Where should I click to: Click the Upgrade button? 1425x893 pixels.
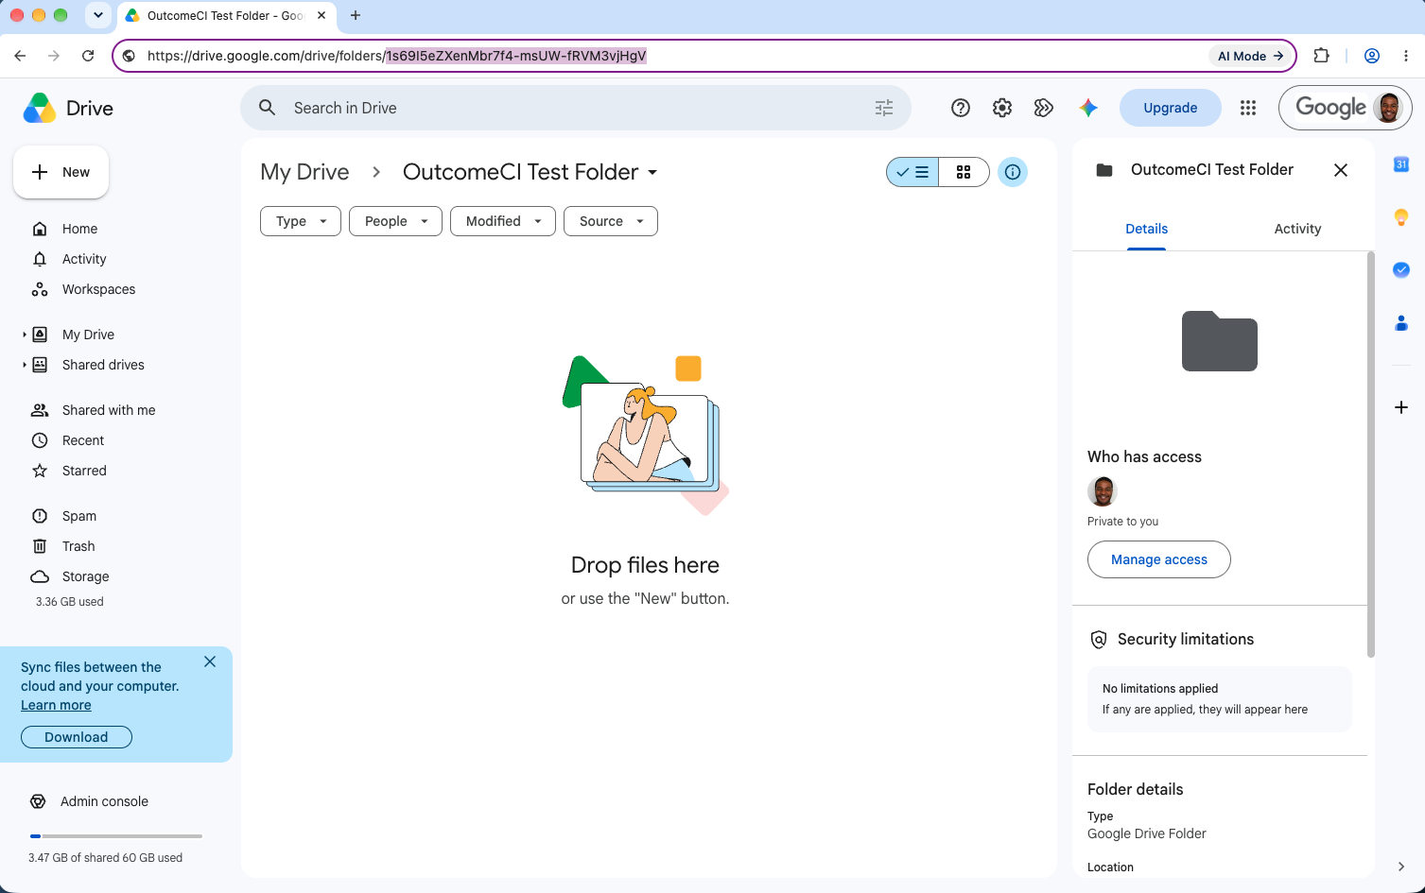[1170, 108]
